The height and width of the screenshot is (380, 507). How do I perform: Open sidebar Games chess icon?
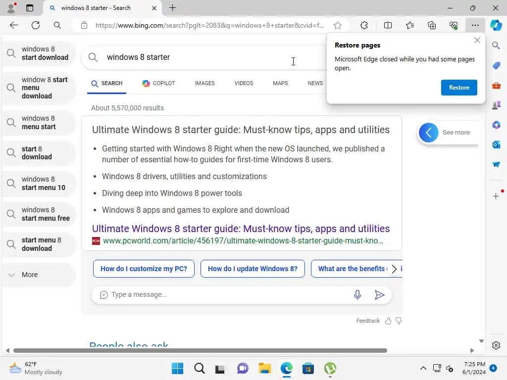pos(496,105)
